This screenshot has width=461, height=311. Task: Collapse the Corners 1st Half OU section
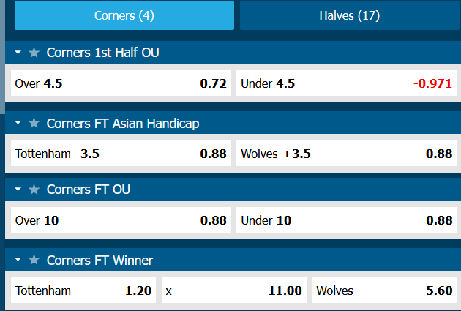[x=18, y=53]
